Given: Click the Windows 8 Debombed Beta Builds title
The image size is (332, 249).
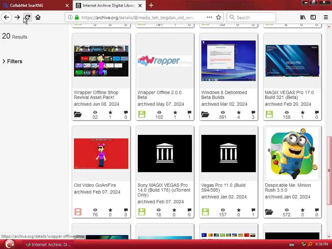Looking at the screenshot, I should [224, 95].
